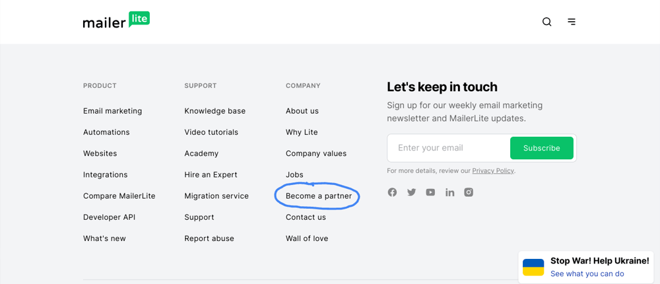Open Become a partner link
The height and width of the screenshot is (284, 660).
click(x=319, y=196)
